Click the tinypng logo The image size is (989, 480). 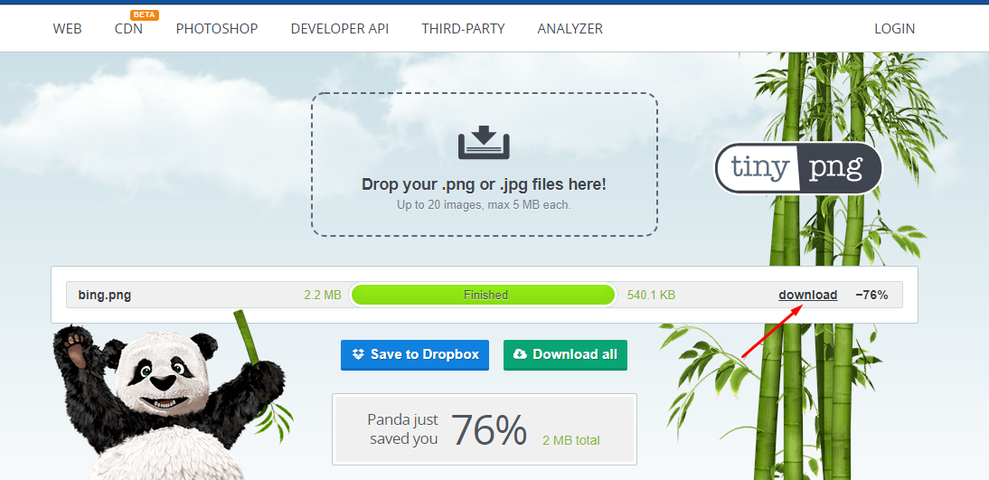[x=798, y=168]
